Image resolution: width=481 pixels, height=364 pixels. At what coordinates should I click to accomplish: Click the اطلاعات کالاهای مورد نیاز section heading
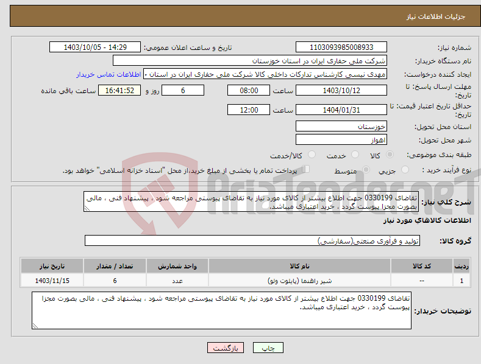click(427, 220)
